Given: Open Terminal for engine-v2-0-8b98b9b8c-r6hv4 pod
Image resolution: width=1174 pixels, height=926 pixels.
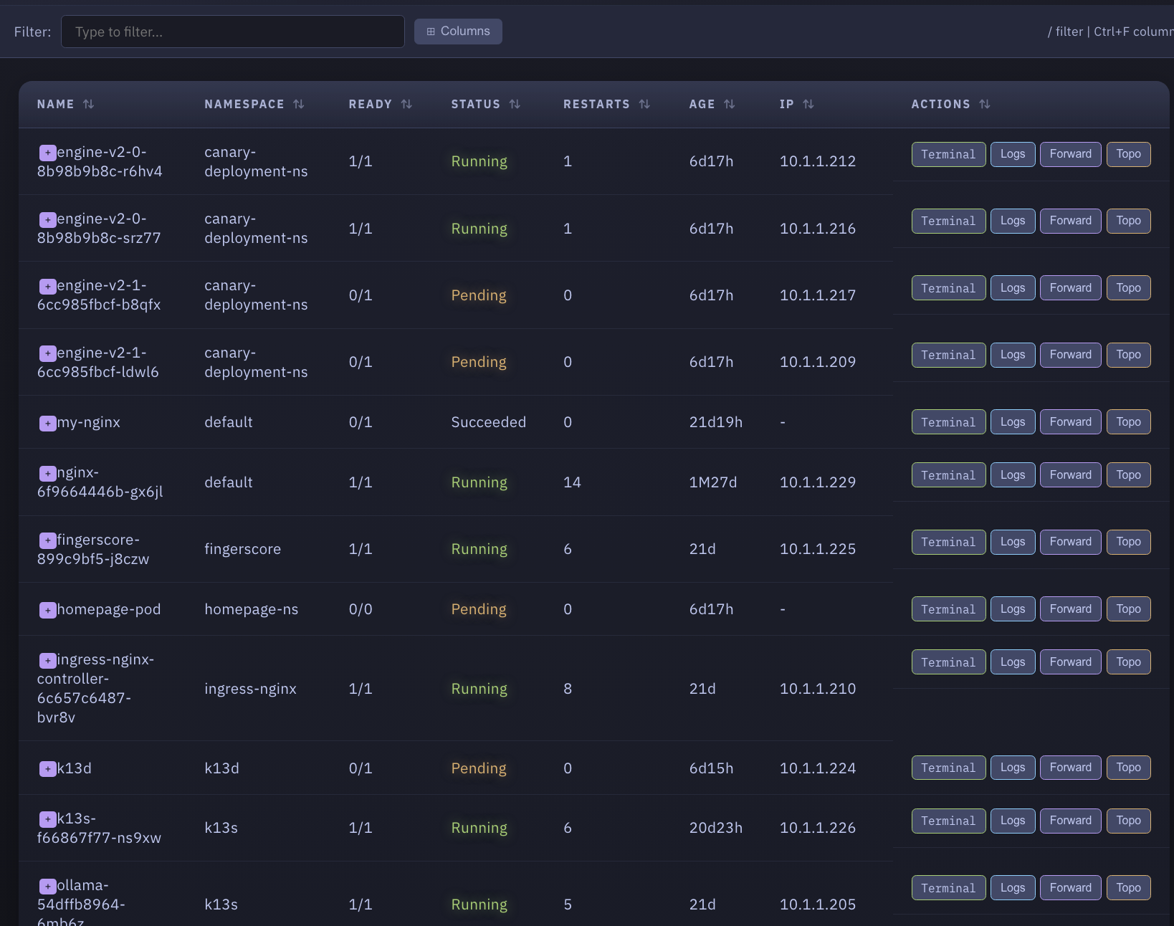Looking at the screenshot, I should [948, 154].
